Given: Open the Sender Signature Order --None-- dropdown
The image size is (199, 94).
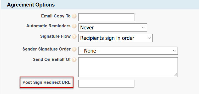Looking at the screenshot, I should [128, 51].
